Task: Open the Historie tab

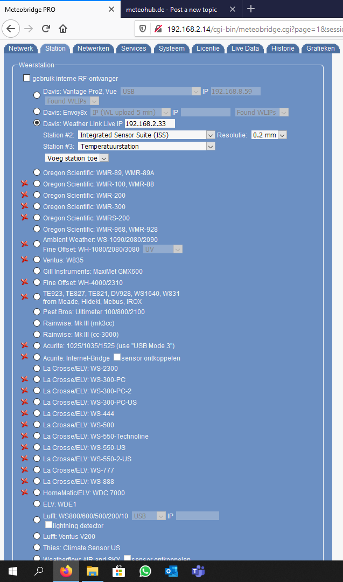Action: [x=283, y=48]
